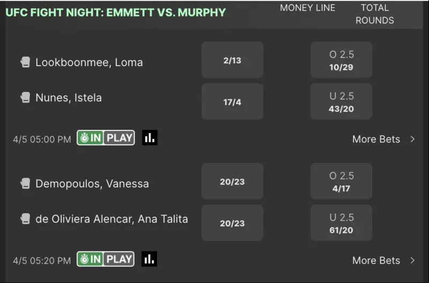Image resolution: width=429 pixels, height=283 pixels.
Task: Click boxing glove icon beside Nunes, Istela
Action: 25,97
